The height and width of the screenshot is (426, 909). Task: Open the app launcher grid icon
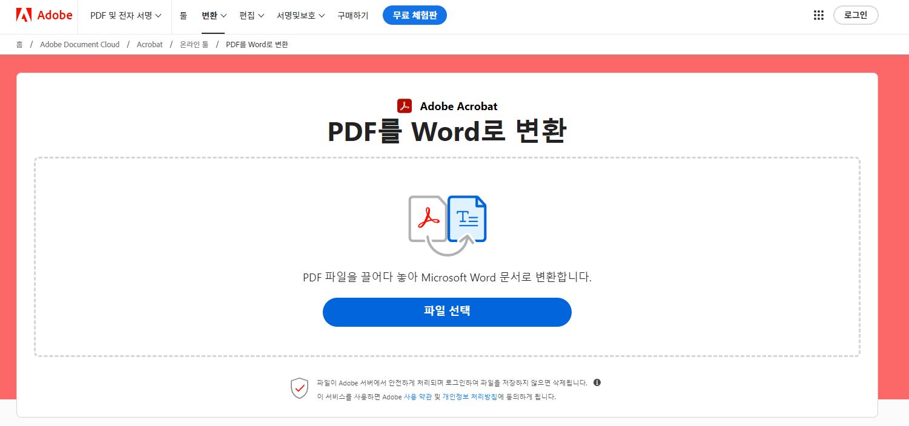pos(819,15)
